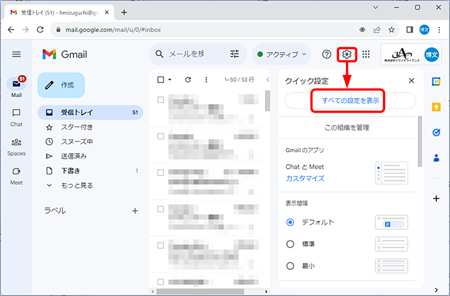Open the main menu hamburger icon

(16, 54)
